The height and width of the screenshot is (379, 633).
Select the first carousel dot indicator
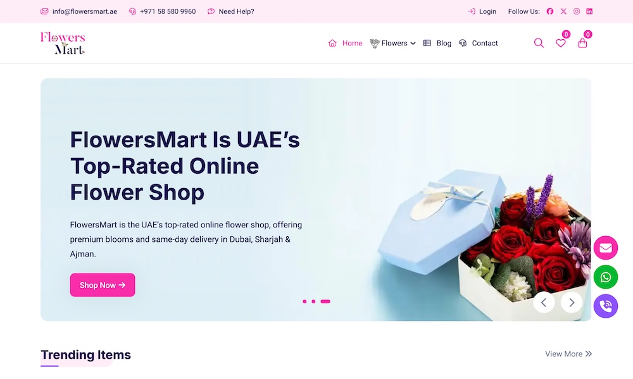point(304,301)
